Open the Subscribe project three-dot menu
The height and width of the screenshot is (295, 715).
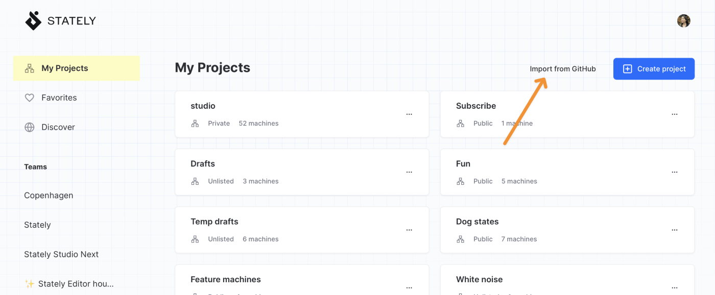[675, 114]
